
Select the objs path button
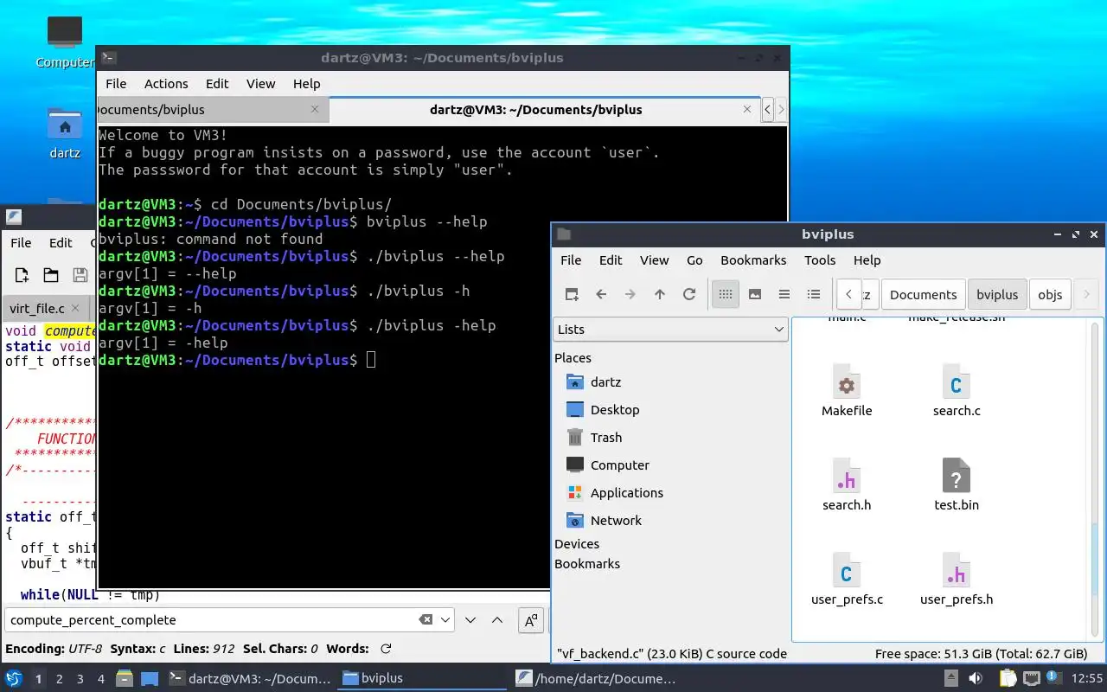pyautogui.click(x=1050, y=294)
